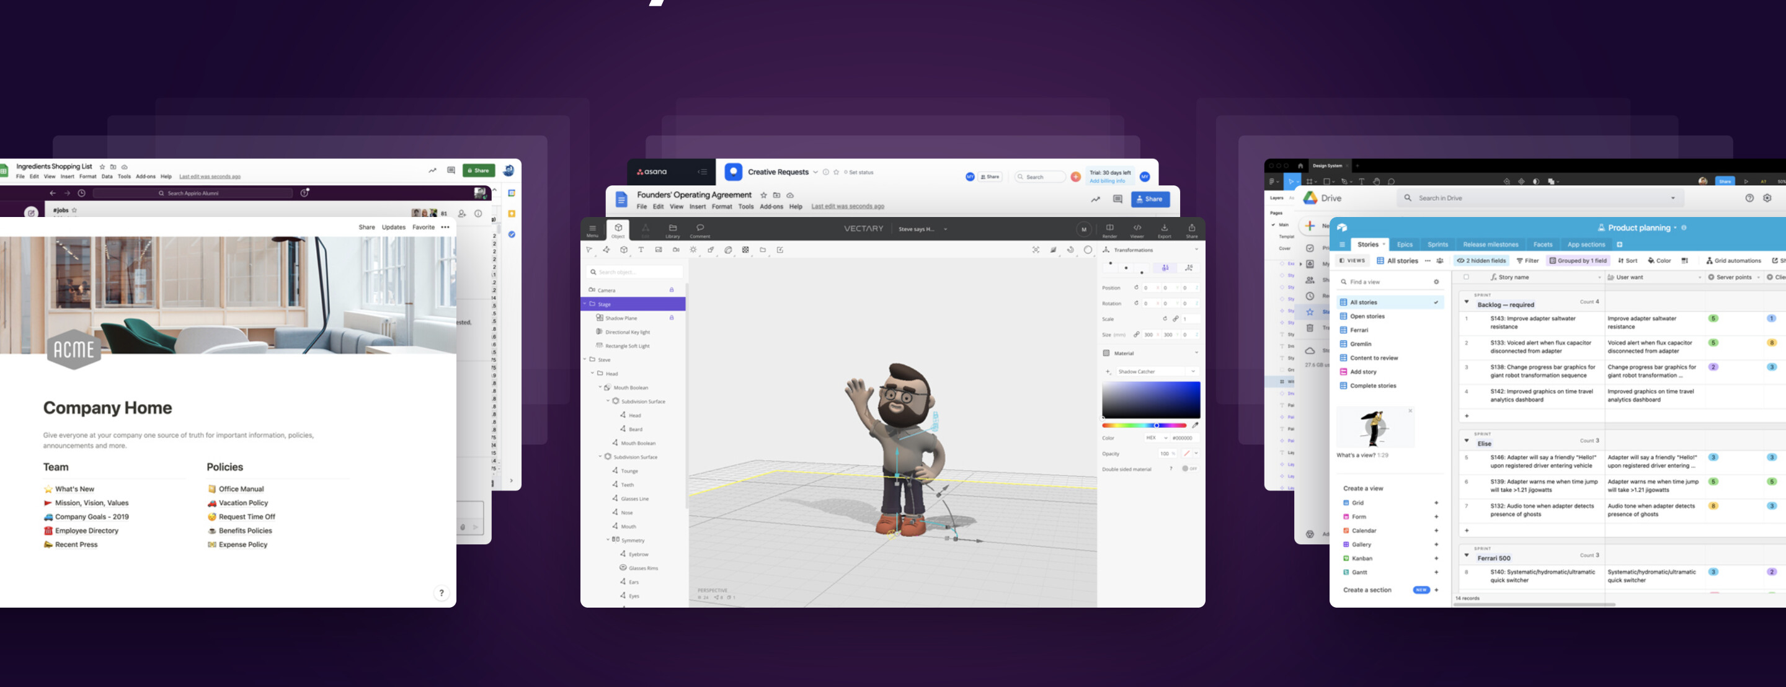This screenshot has width=1786, height=687.
Task: Toggle the lock on Shadow Plane
Action: (x=671, y=317)
